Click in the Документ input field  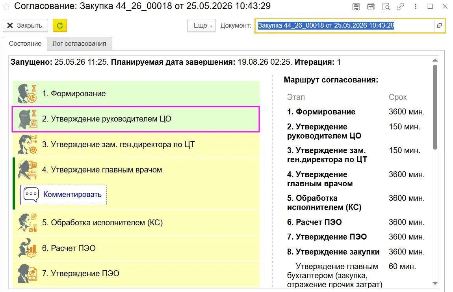[345, 26]
